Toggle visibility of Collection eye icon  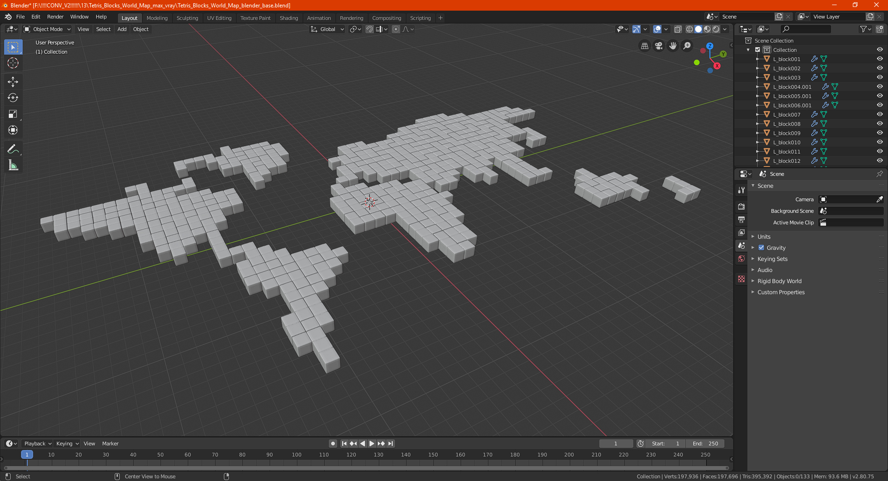pyautogui.click(x=880, y=50)
